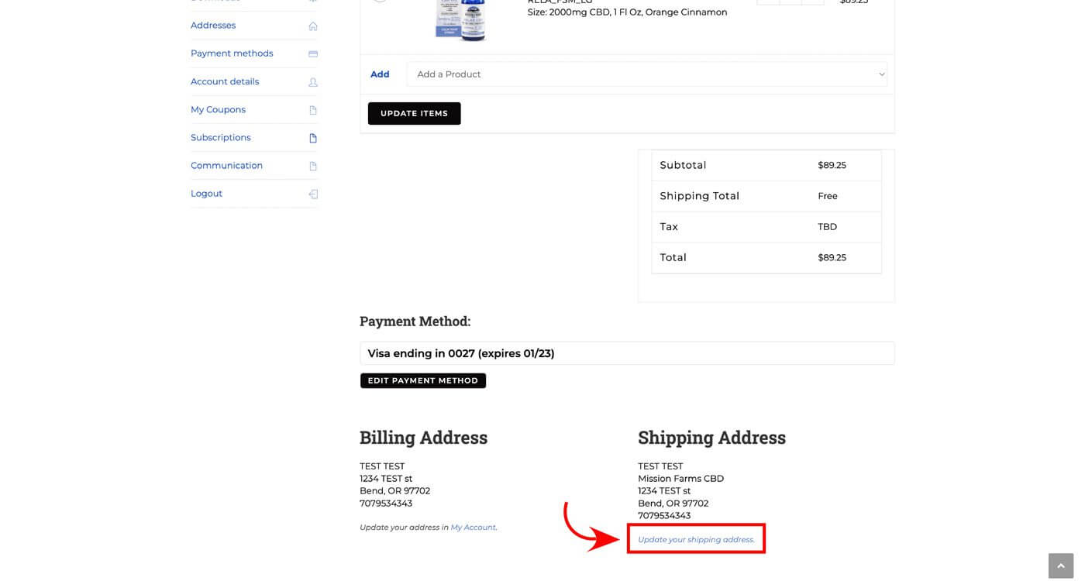Image resolution: width=1085 pixels, height=581 pixels.
Task: Click the Edit Payment Method button
Action: (x=422, y=380)
